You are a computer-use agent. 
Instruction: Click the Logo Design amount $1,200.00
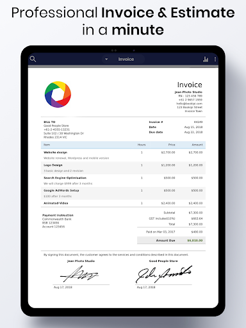(195, 165)
